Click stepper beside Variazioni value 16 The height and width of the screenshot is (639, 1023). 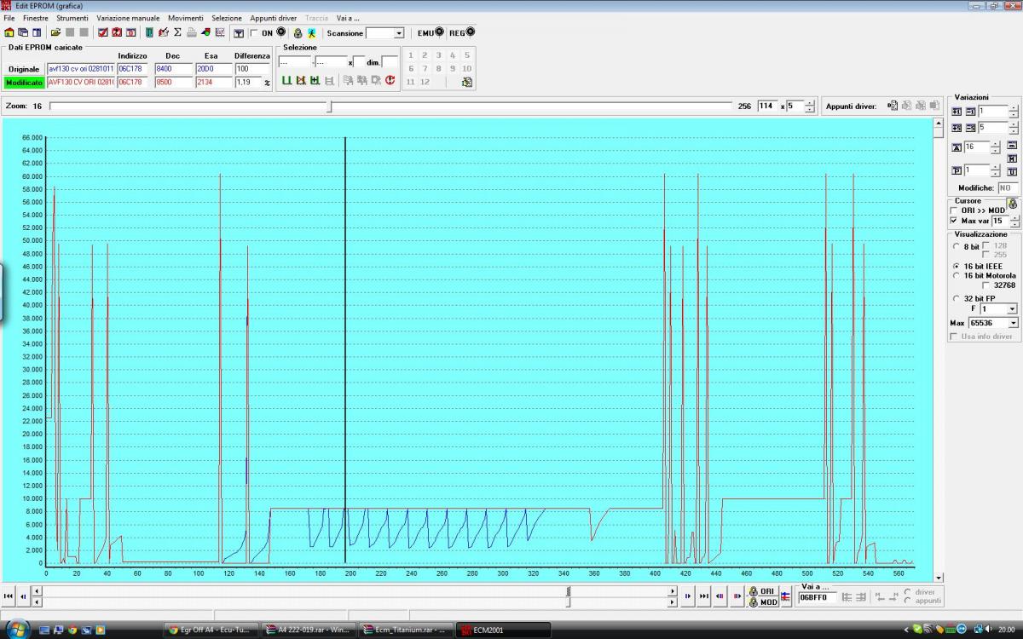(x=995, y=147)
